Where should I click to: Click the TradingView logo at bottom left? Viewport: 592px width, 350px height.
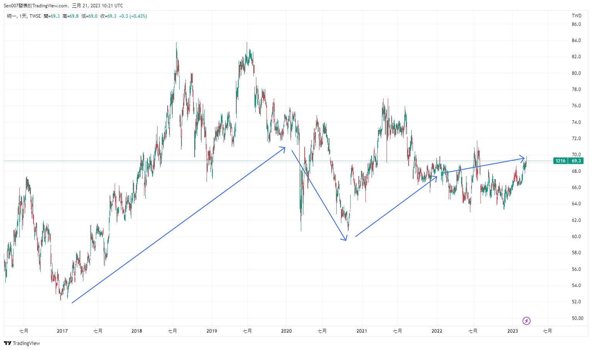point(22,343)
